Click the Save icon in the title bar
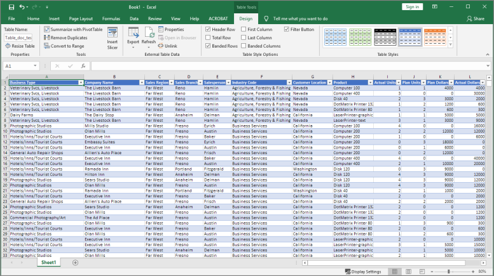494x276 pixels. pyautogui.click(x=11, y=7)
